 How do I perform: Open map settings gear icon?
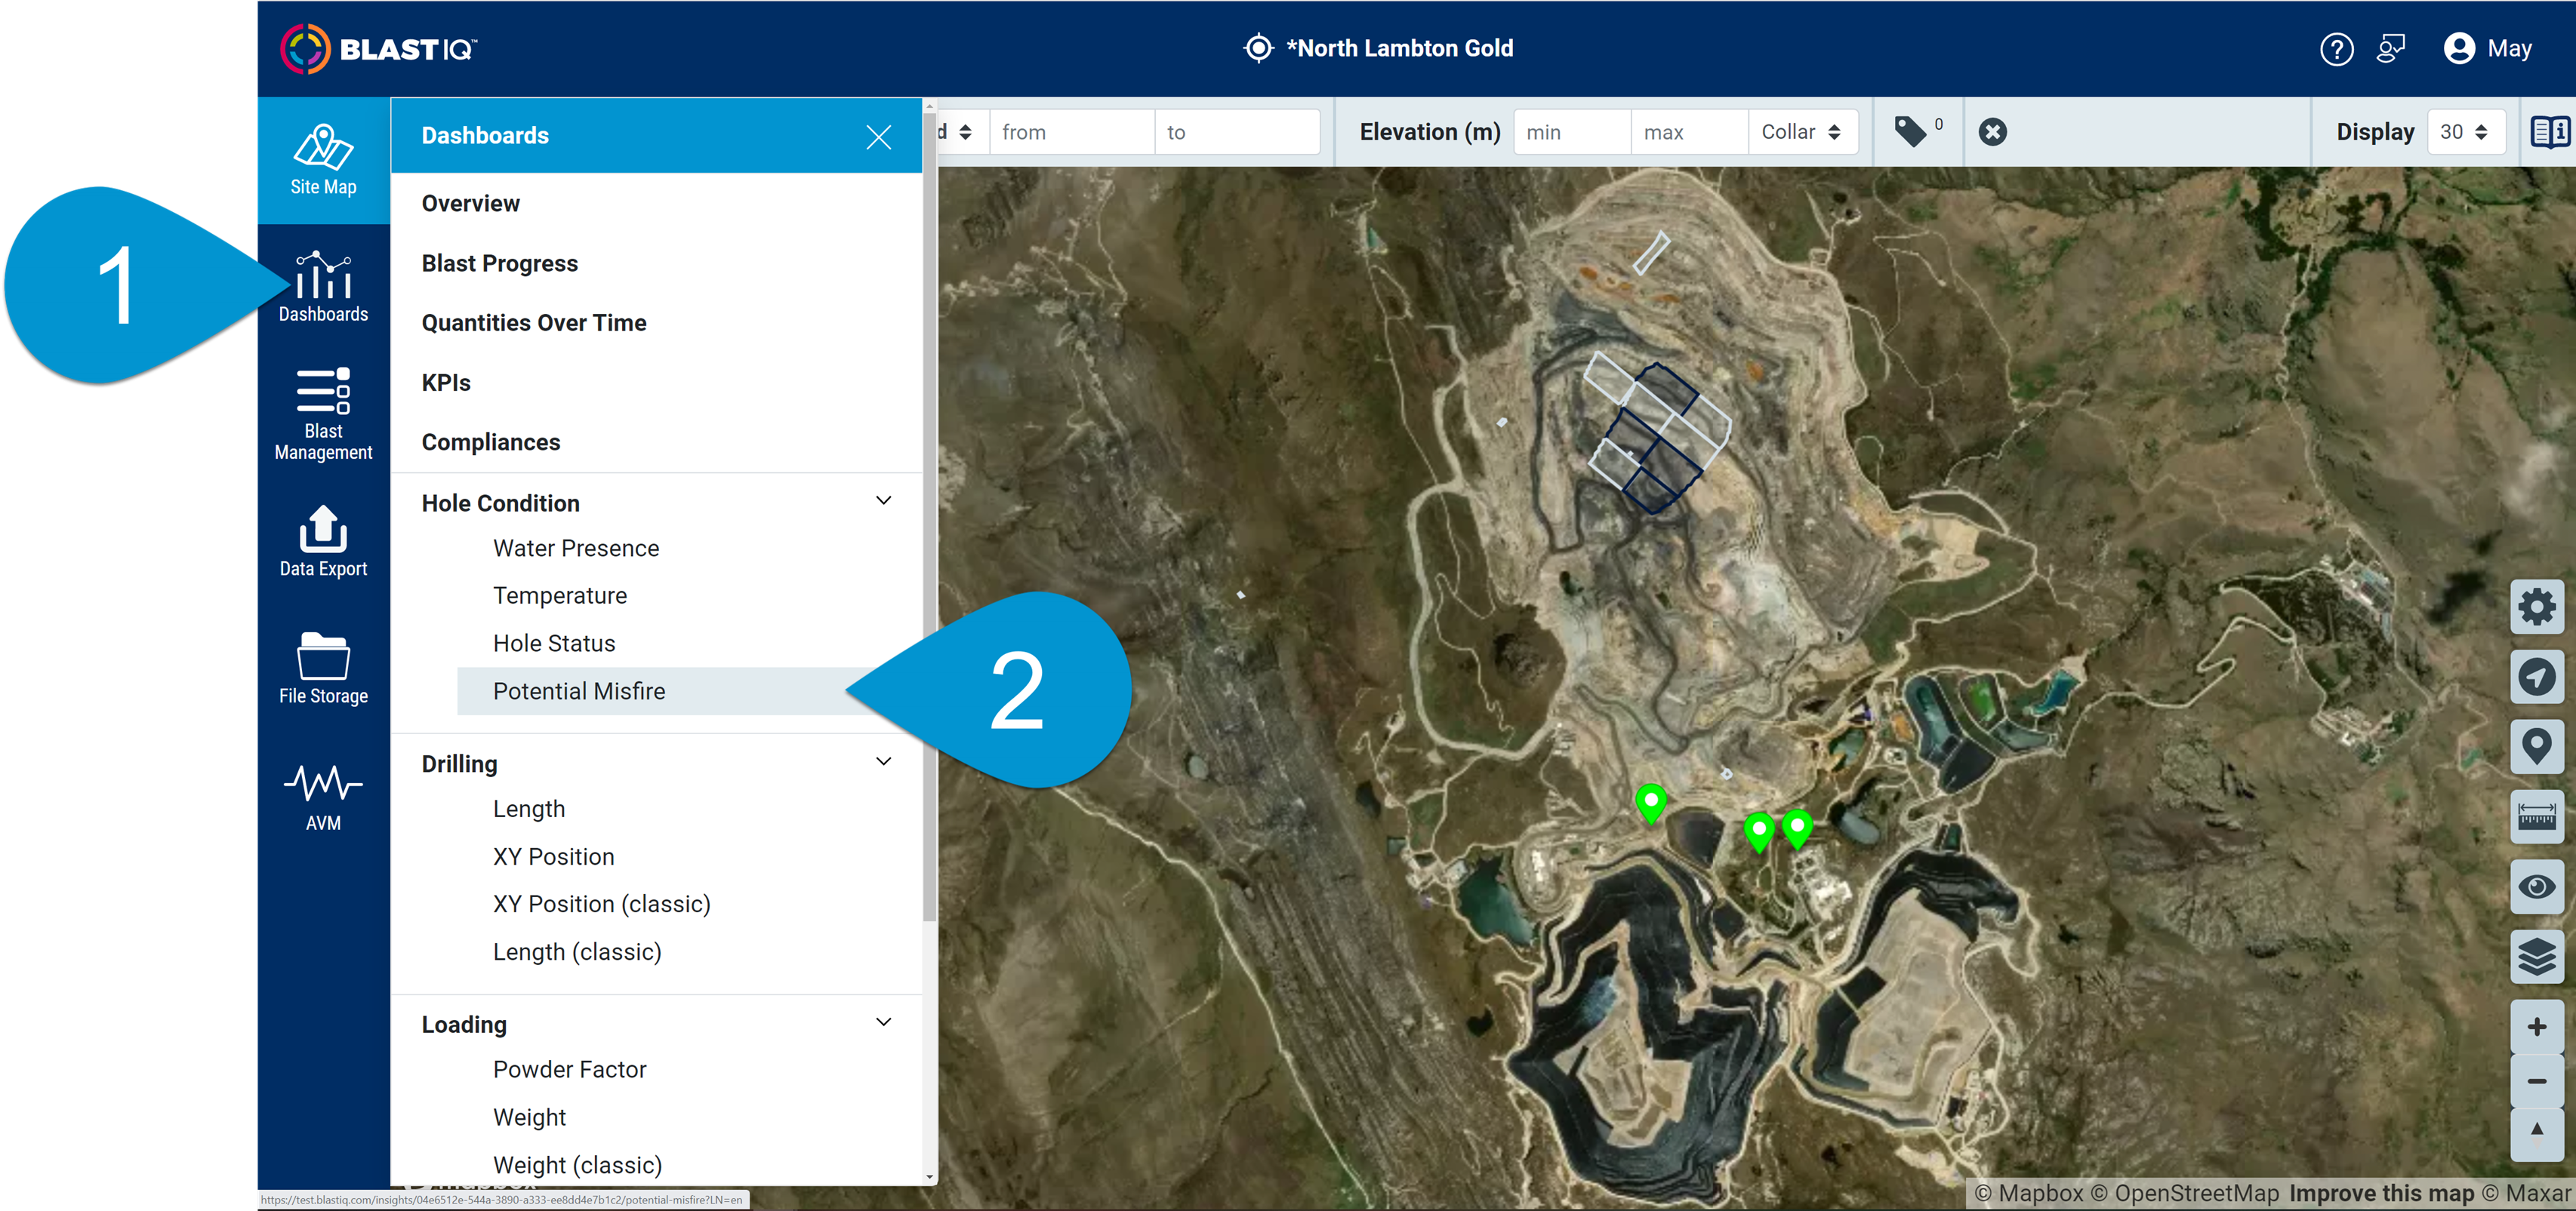coord(2536,607)
